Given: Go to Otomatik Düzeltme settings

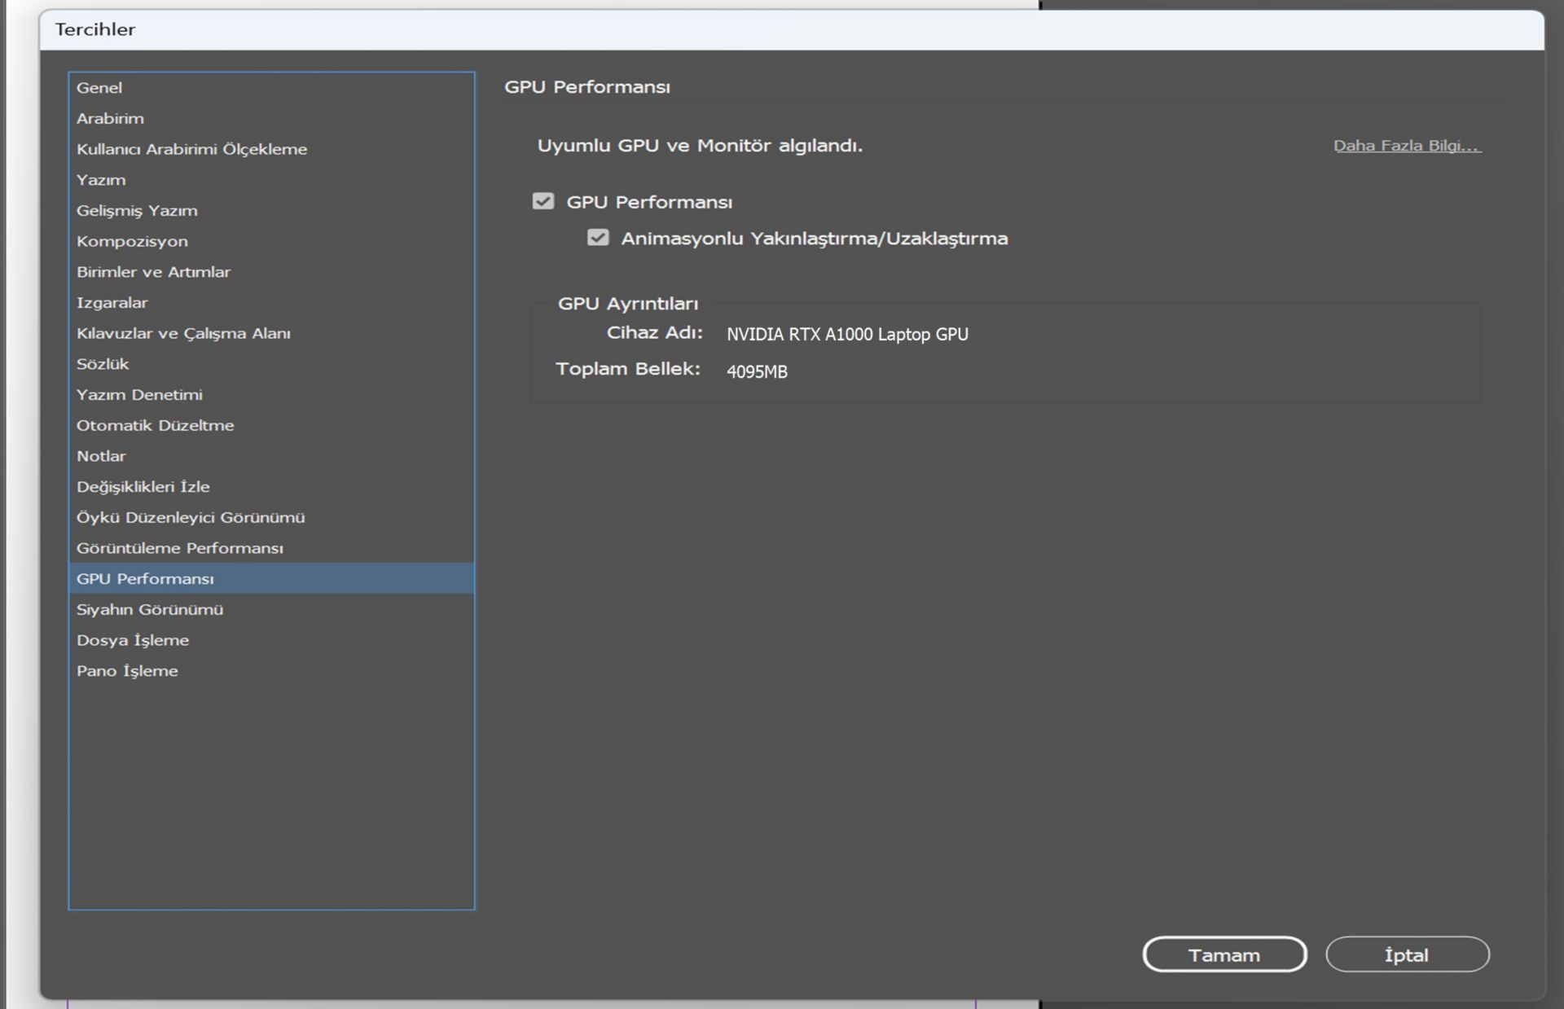Looking at the screenshot, I should [x=155, y=426].
